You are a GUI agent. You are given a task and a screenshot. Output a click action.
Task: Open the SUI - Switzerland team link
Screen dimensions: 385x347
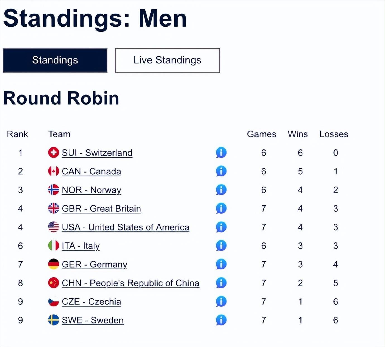97,153
